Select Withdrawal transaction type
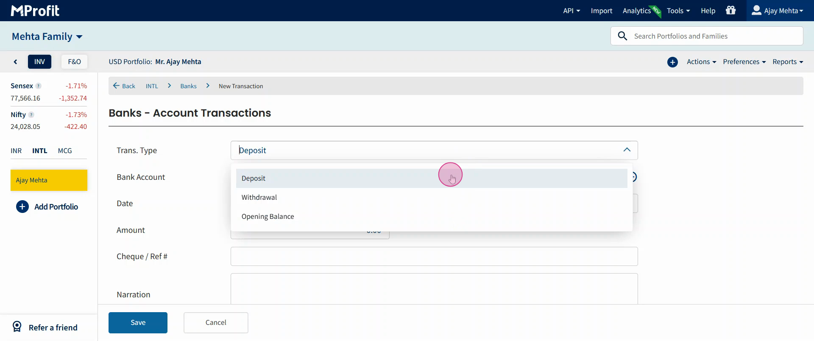Image resolution: width=814 pixels, height=341 pixels. tap(432, 197)
